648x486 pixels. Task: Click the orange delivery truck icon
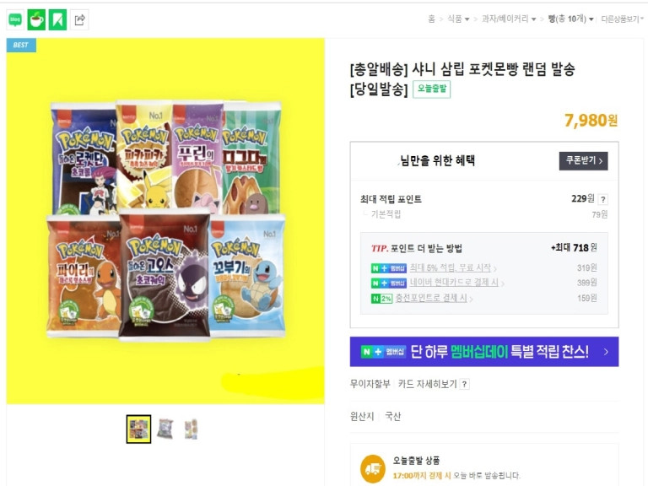373,468
